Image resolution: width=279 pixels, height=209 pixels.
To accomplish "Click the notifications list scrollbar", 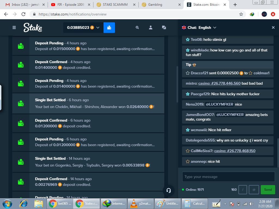I will pos(177,84).
